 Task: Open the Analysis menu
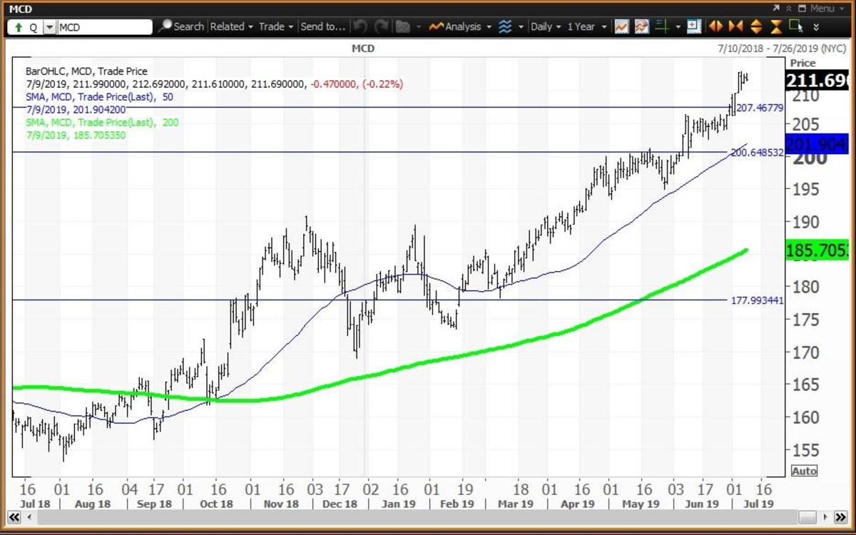tap(460, 26)
